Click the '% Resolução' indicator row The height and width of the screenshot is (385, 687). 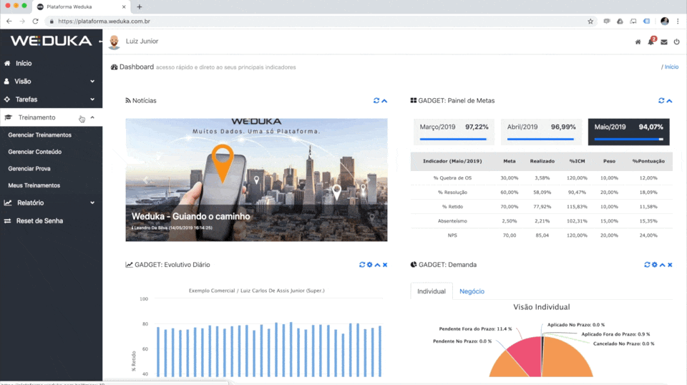[541, 192]
